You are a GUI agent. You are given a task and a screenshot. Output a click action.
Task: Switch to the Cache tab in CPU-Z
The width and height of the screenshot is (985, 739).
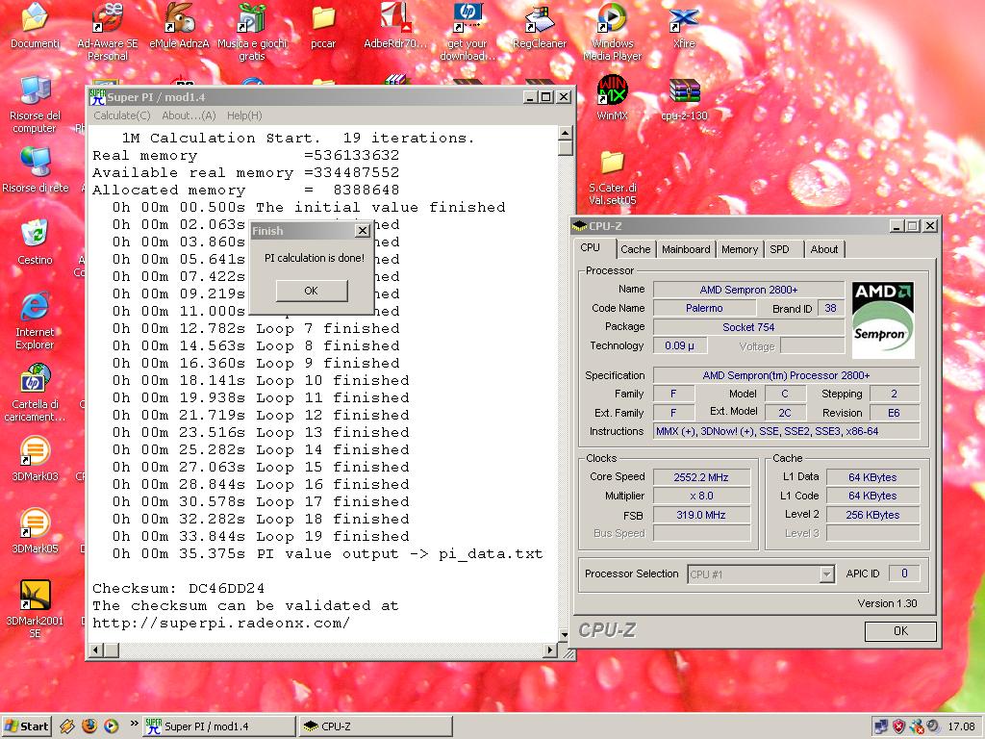635,249
